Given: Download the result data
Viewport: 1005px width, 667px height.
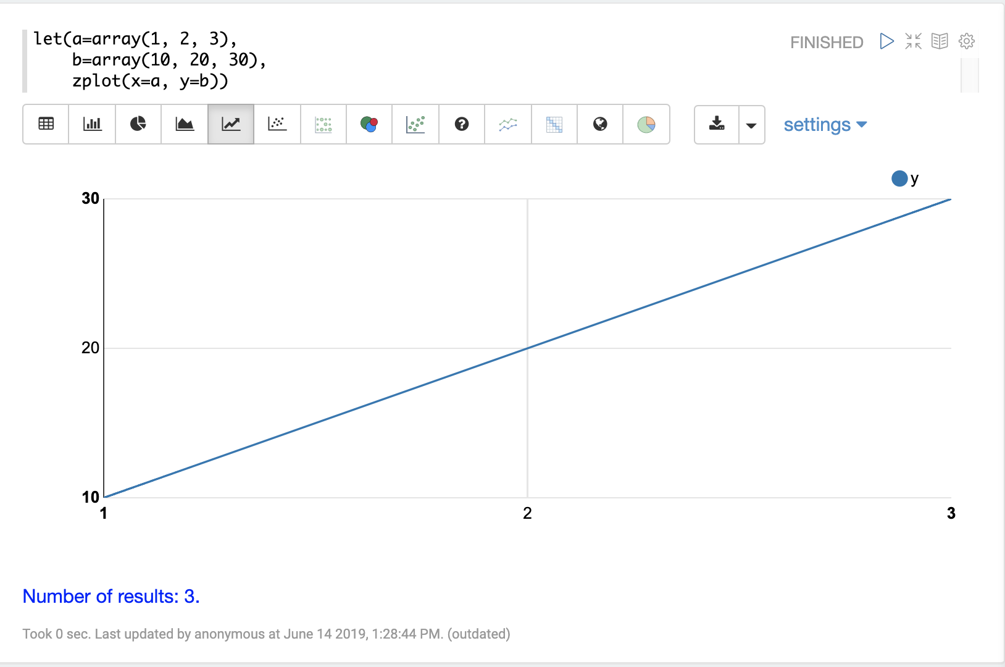Looking at the screenshot, I should coord(717,124).
